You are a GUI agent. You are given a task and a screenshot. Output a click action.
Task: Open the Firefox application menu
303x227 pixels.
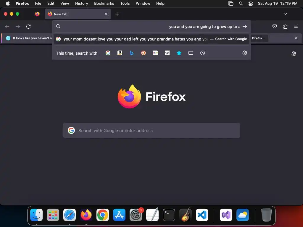point(22,4)
